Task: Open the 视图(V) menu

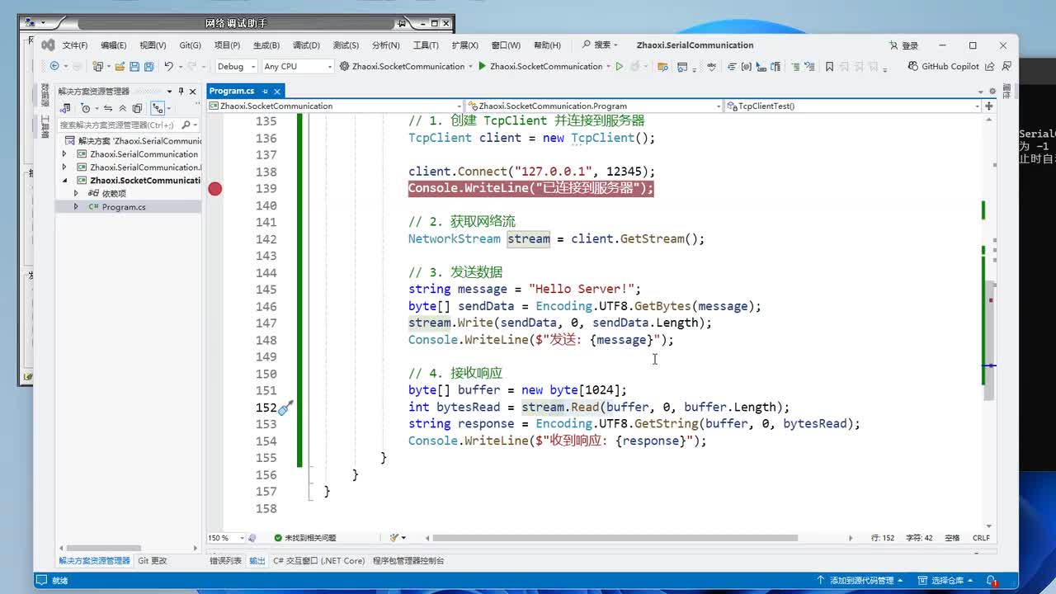Action: [x=153, y=45]
